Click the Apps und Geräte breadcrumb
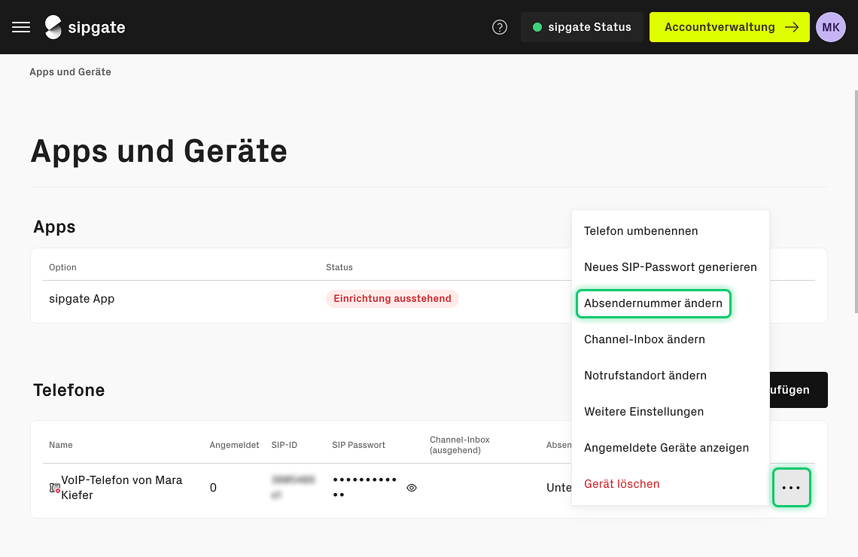Screen dimensions: 858x557 coord(70,72)
